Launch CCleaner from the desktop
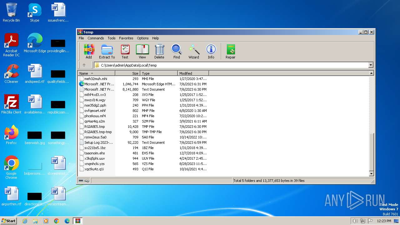Screen dimensions: 400x225 point(11,74)
